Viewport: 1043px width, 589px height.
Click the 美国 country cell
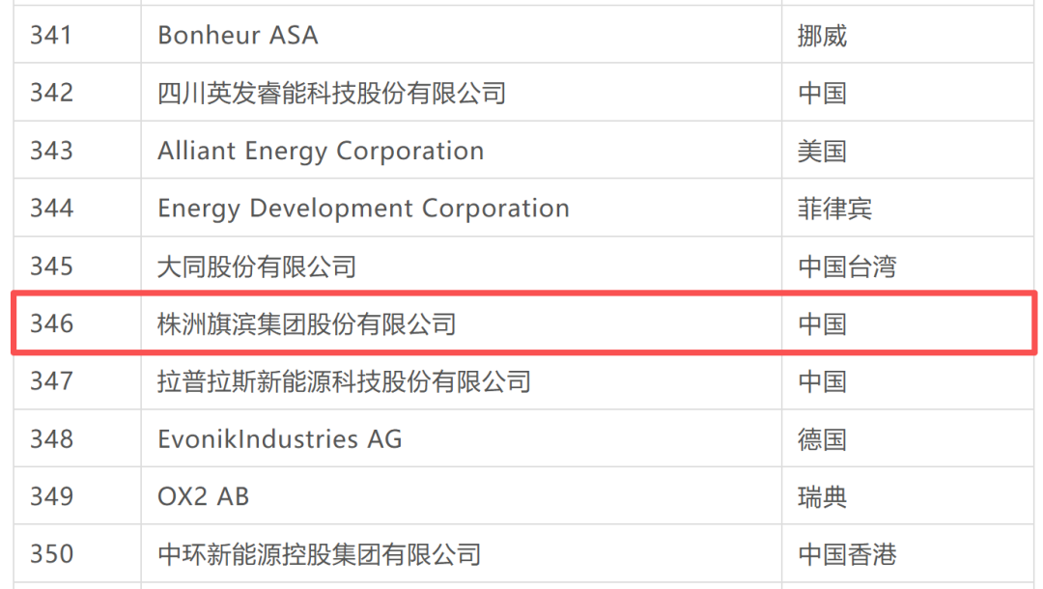click(823, 151)
